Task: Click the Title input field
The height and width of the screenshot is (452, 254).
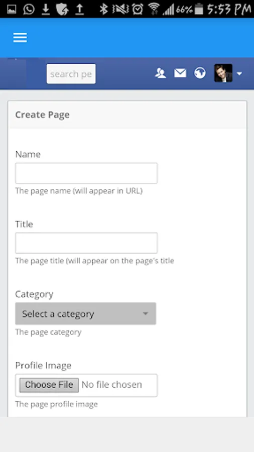Action: 86,243
